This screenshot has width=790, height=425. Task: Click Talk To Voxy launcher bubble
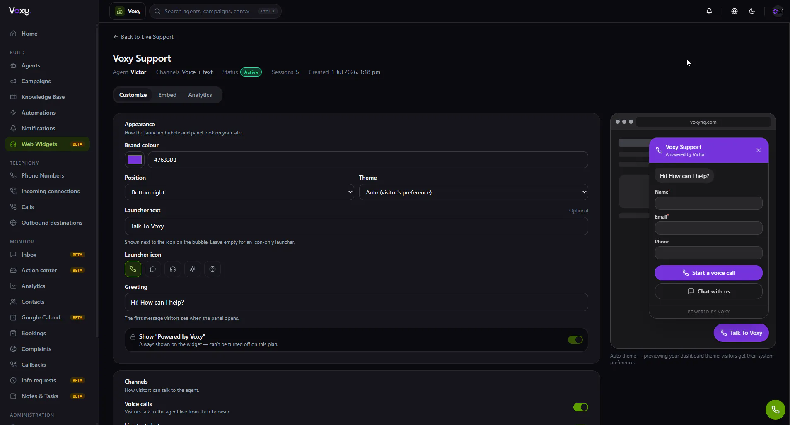click(x=741, y=333)
